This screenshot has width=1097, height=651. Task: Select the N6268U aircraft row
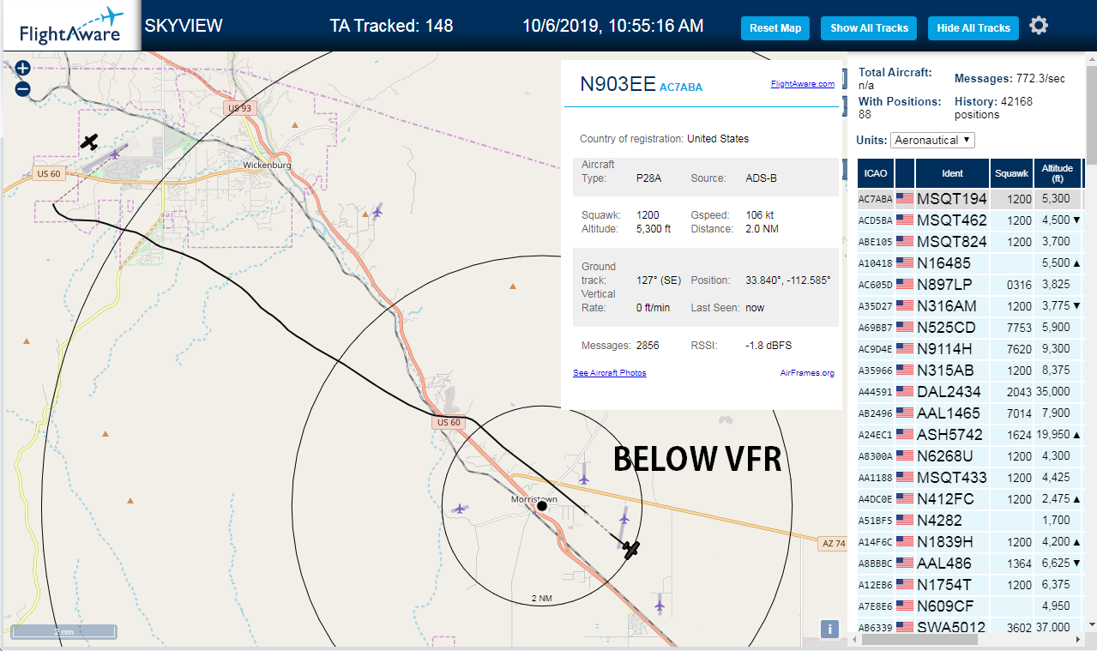(970, 456)
